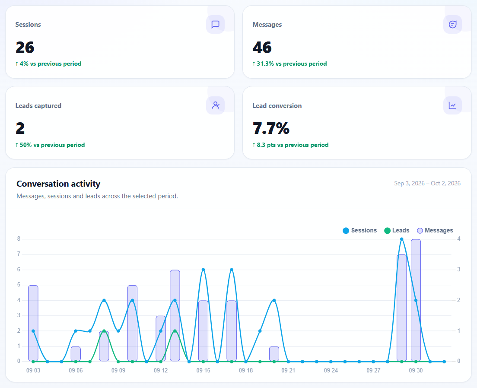Click '50% vs previous period' change text
Viewport: 477px width, 388px height.
(x=50, y=145)
